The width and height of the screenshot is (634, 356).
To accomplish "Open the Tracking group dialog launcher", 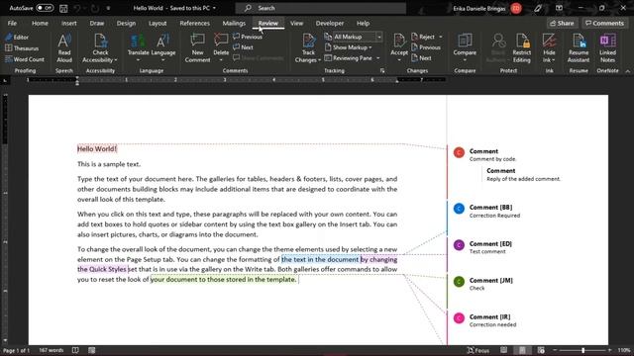I will (x=382, y=70).
